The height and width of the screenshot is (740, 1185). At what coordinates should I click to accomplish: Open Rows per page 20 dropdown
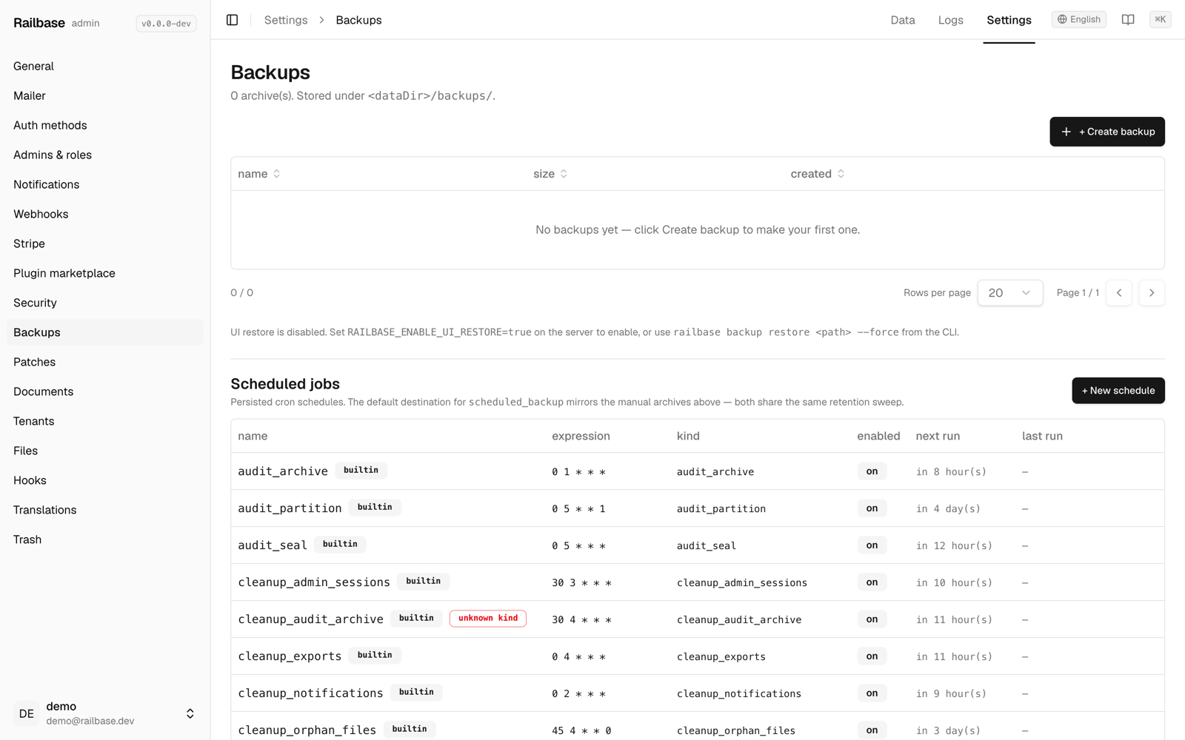1009,293
